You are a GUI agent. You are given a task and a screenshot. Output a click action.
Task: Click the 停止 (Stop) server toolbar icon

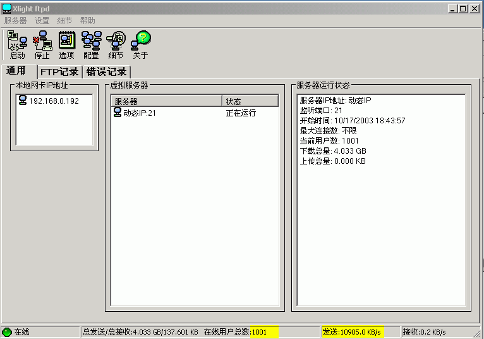pyautogui.click(x=42, y=45)
